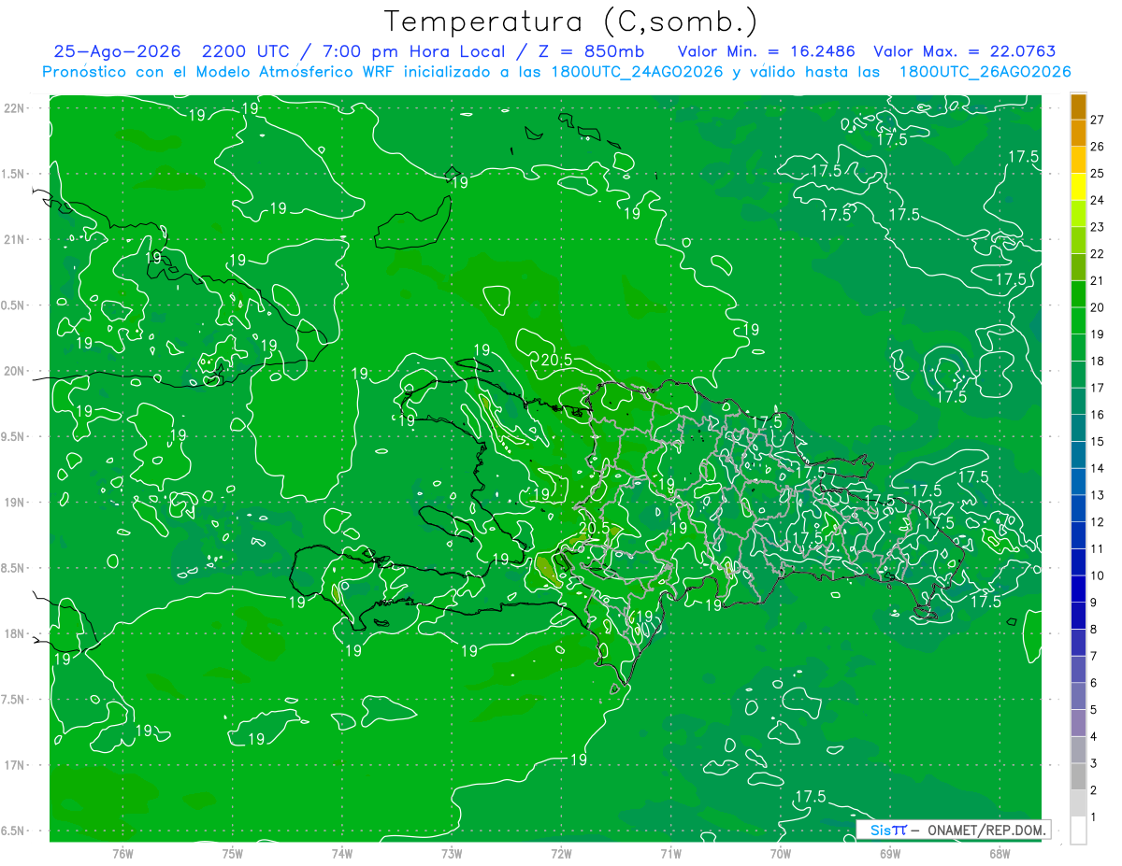Click the colorbar scale label '1'
Viewport: 1122px width, 866px height.
coord(1094,817)
